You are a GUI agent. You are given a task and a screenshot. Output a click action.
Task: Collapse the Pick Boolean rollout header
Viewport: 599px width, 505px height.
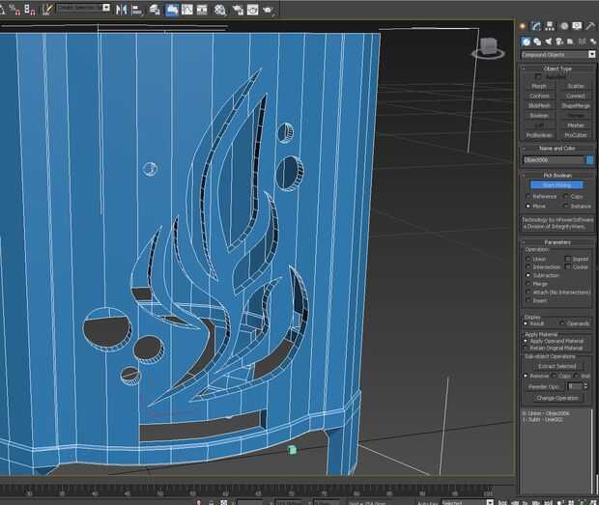(557, 175)
